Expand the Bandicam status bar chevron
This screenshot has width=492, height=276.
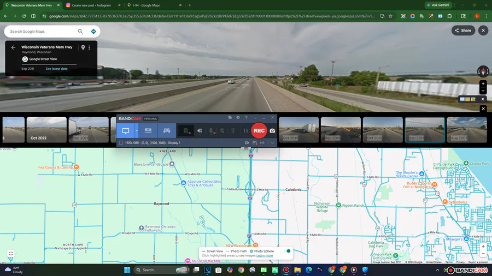point(272,143)
